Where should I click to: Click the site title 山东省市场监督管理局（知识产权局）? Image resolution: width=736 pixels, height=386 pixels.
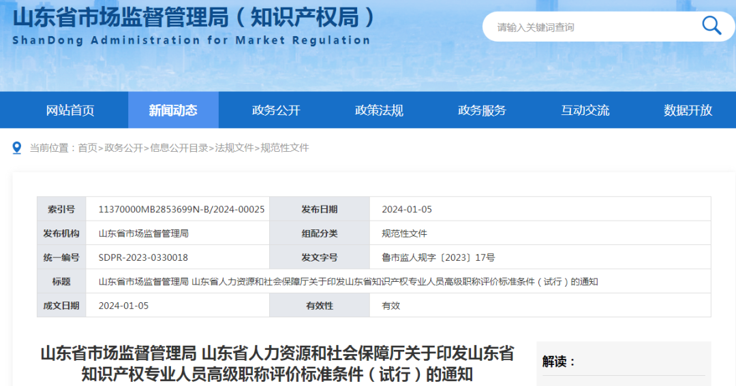pos(194,17)
